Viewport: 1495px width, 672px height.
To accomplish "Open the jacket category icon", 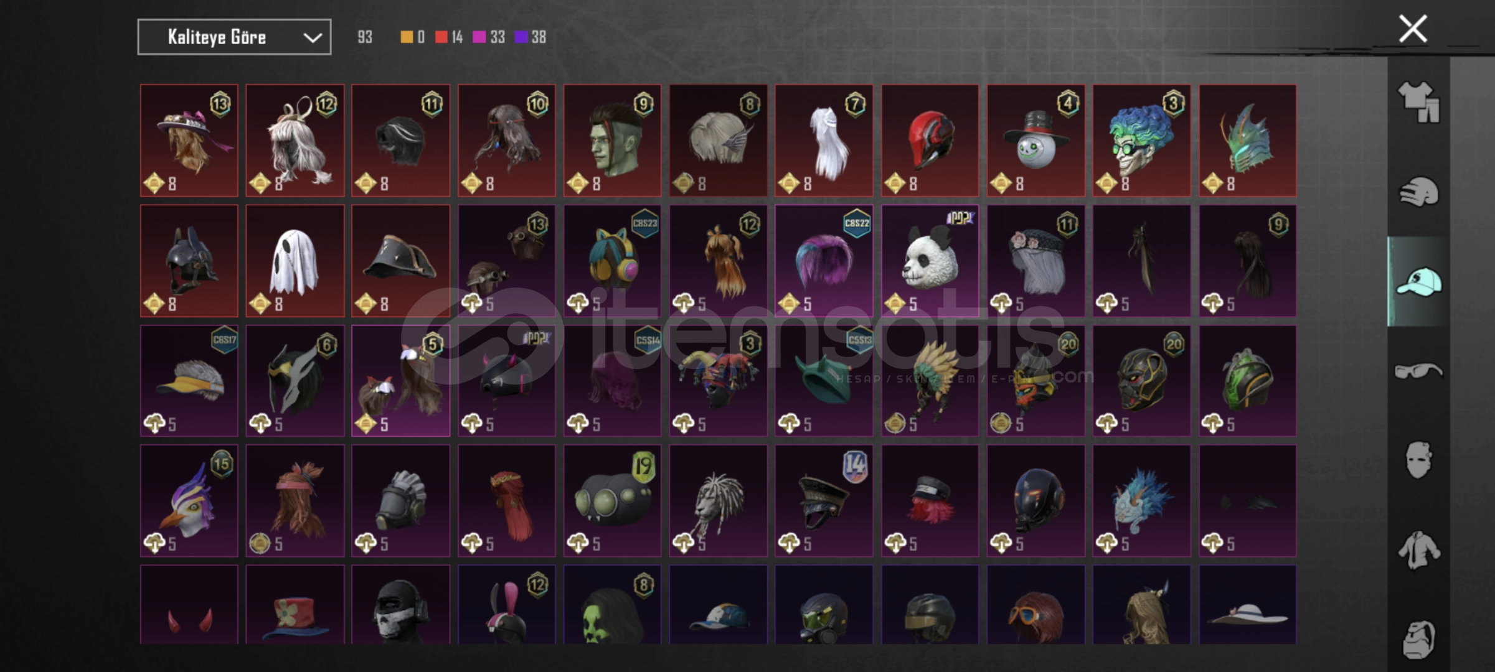I will coord(1418,550).
